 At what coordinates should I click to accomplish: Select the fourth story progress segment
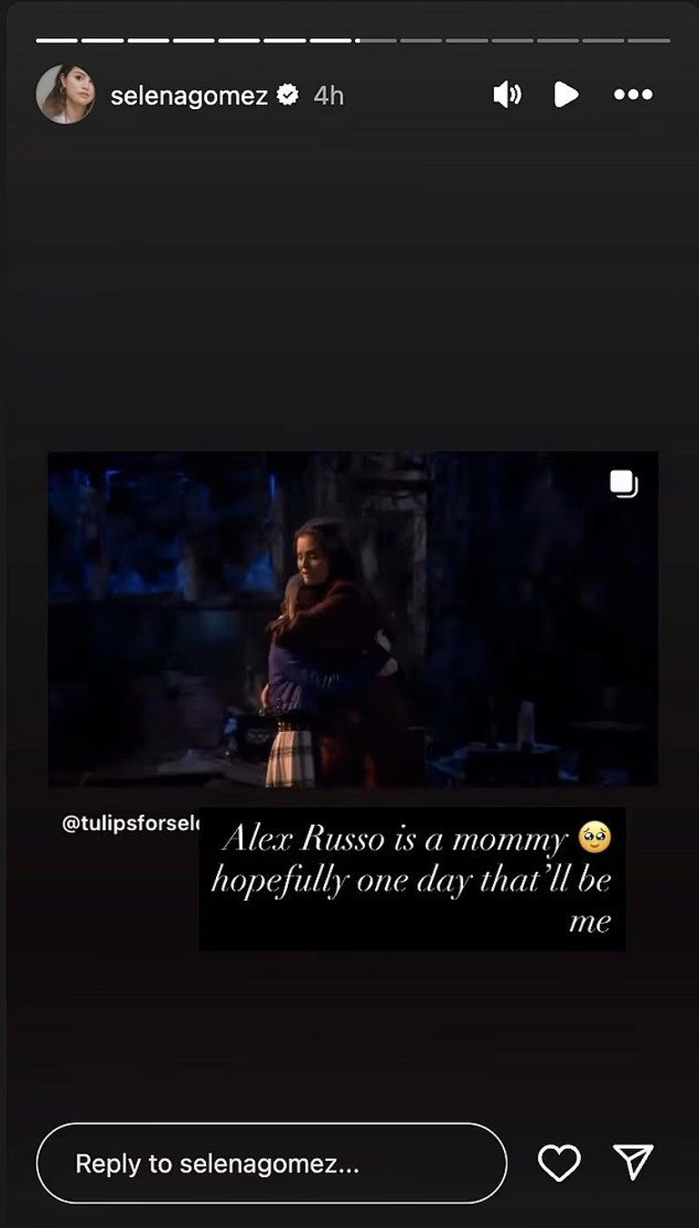point(193,40)
